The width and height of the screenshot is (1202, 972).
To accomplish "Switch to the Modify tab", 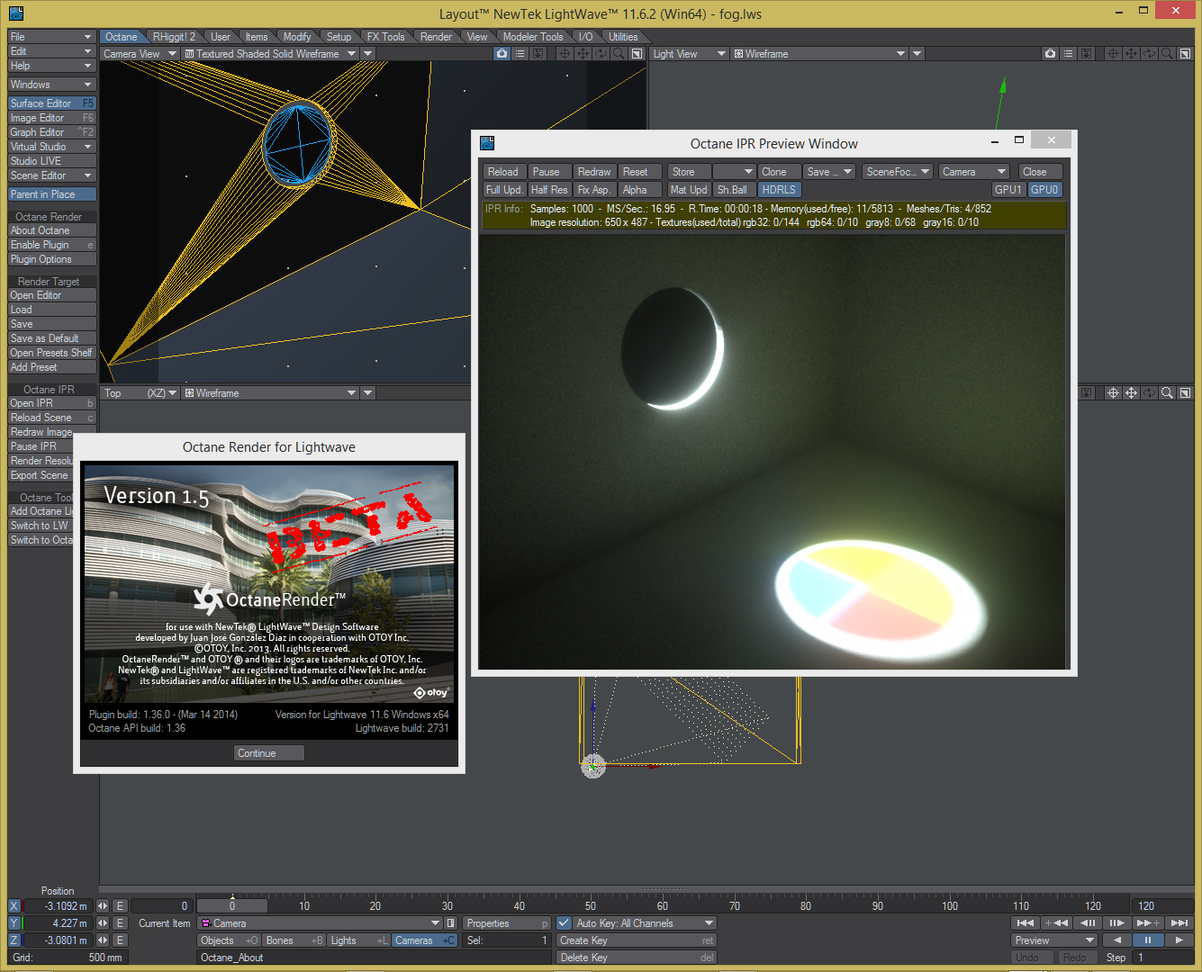I will (297, 37).
